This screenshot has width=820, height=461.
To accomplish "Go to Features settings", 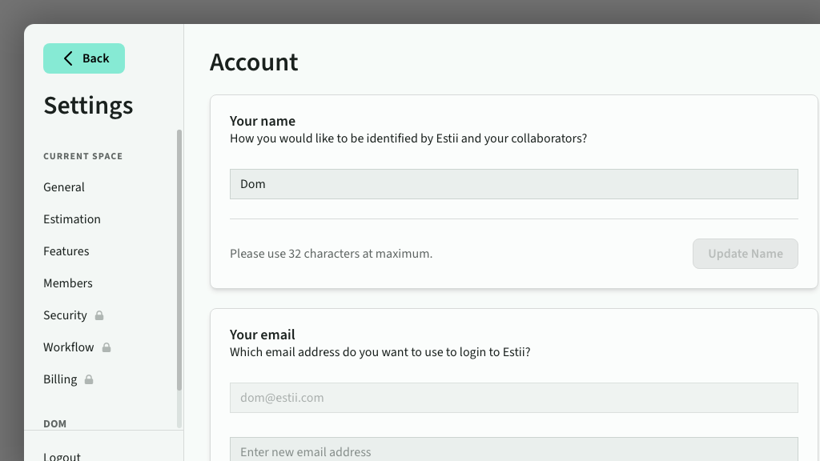I will (x=66, y=251).
